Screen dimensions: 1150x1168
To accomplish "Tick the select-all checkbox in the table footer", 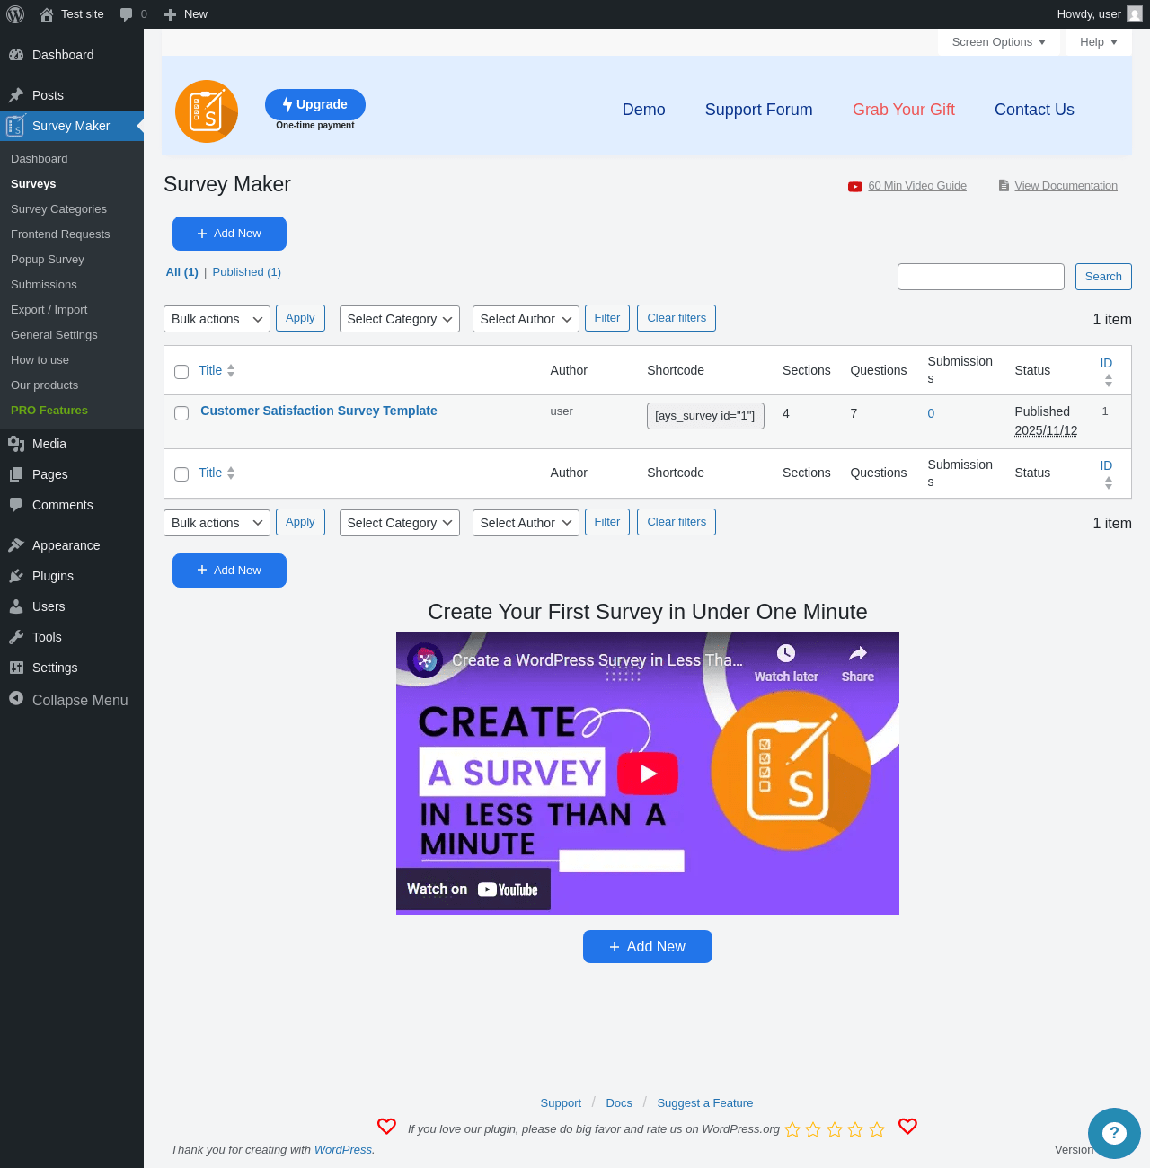I will 181,474.
